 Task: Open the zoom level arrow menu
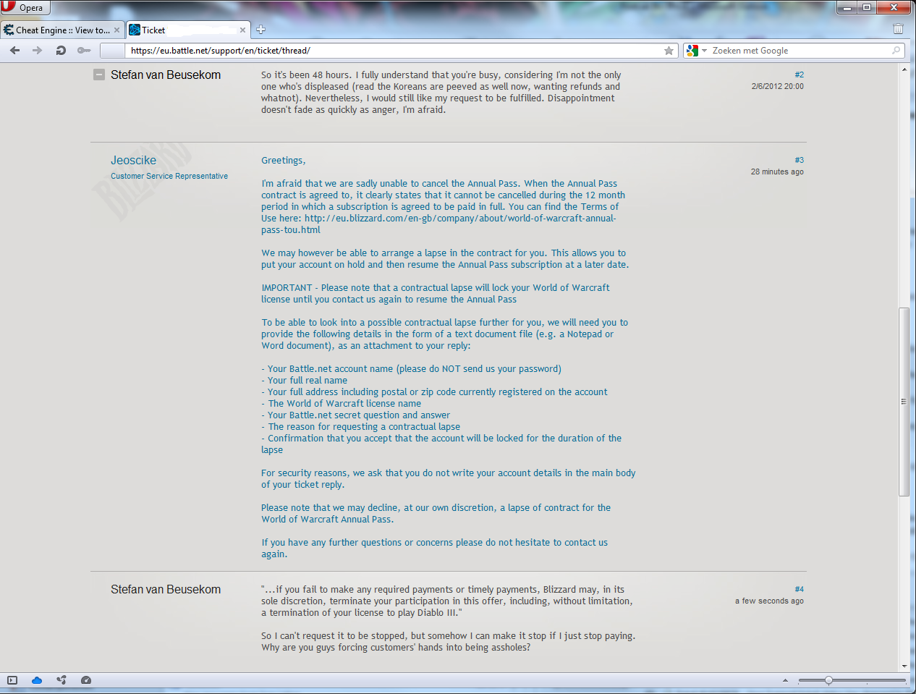786,680
